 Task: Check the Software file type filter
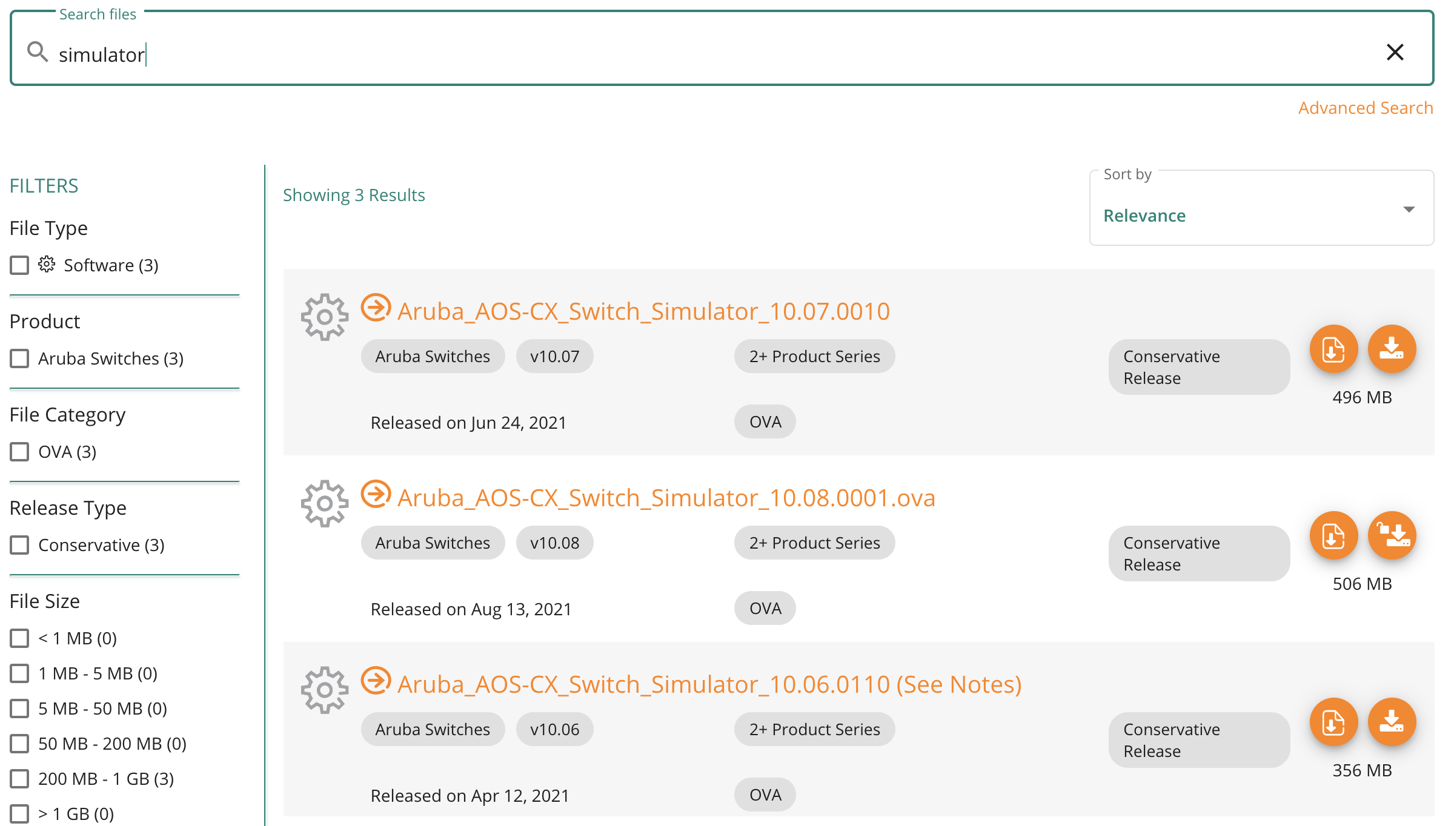click(19, 265)
